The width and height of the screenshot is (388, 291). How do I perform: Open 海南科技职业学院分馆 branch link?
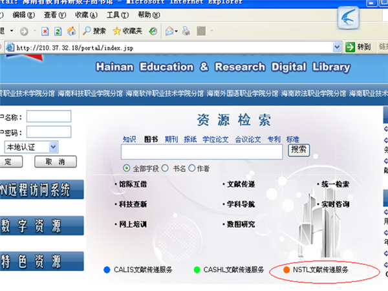[90, 94]
